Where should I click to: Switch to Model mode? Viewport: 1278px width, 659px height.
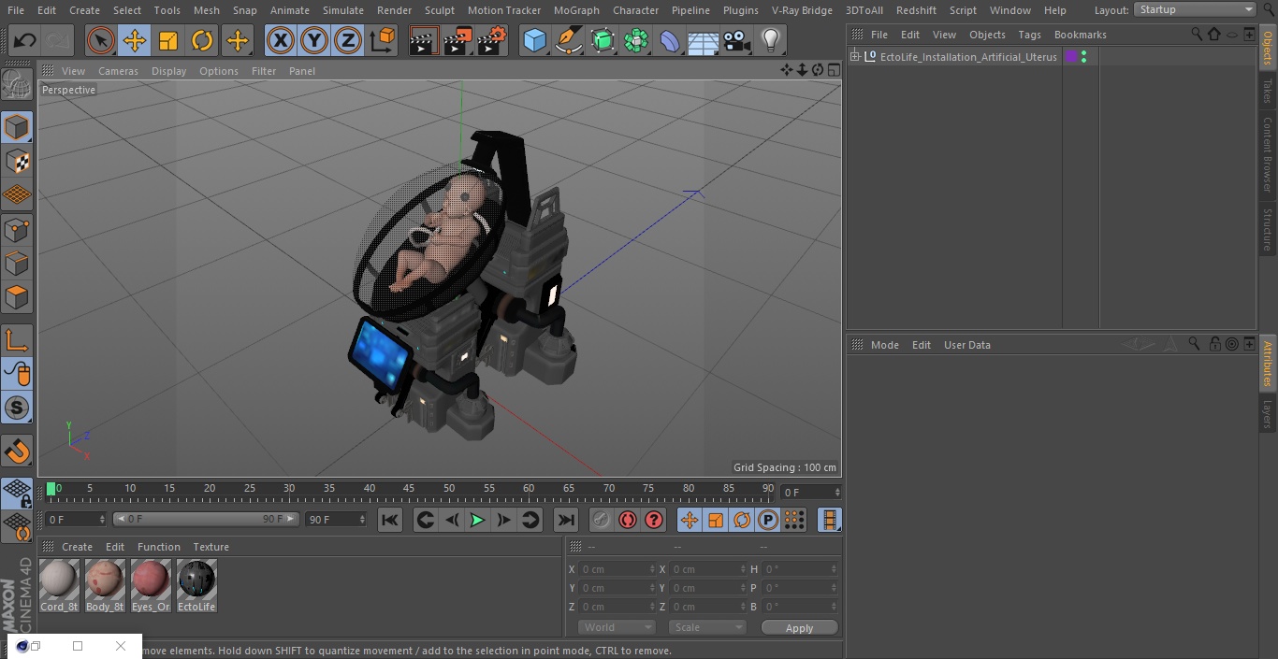[17, 127]
